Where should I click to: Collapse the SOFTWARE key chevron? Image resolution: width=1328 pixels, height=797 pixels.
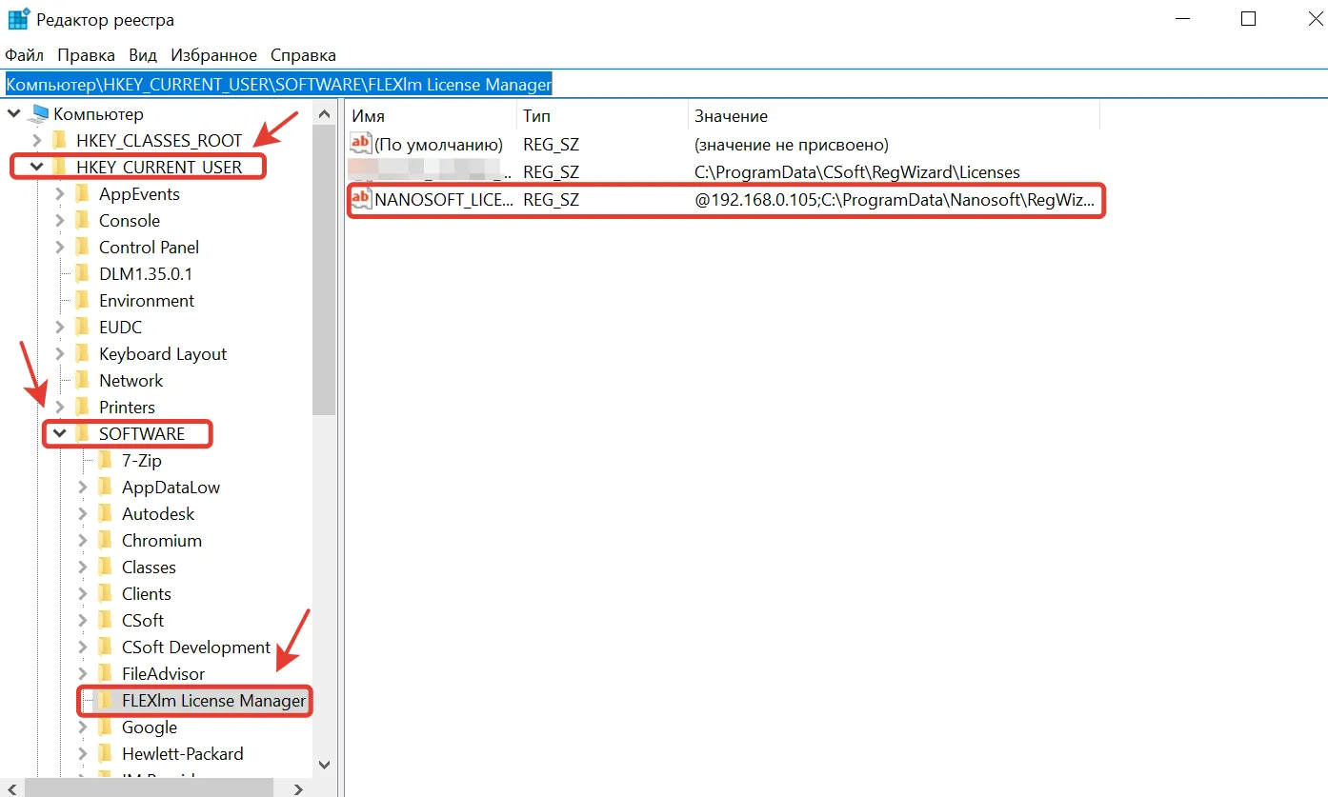(59, 434)
